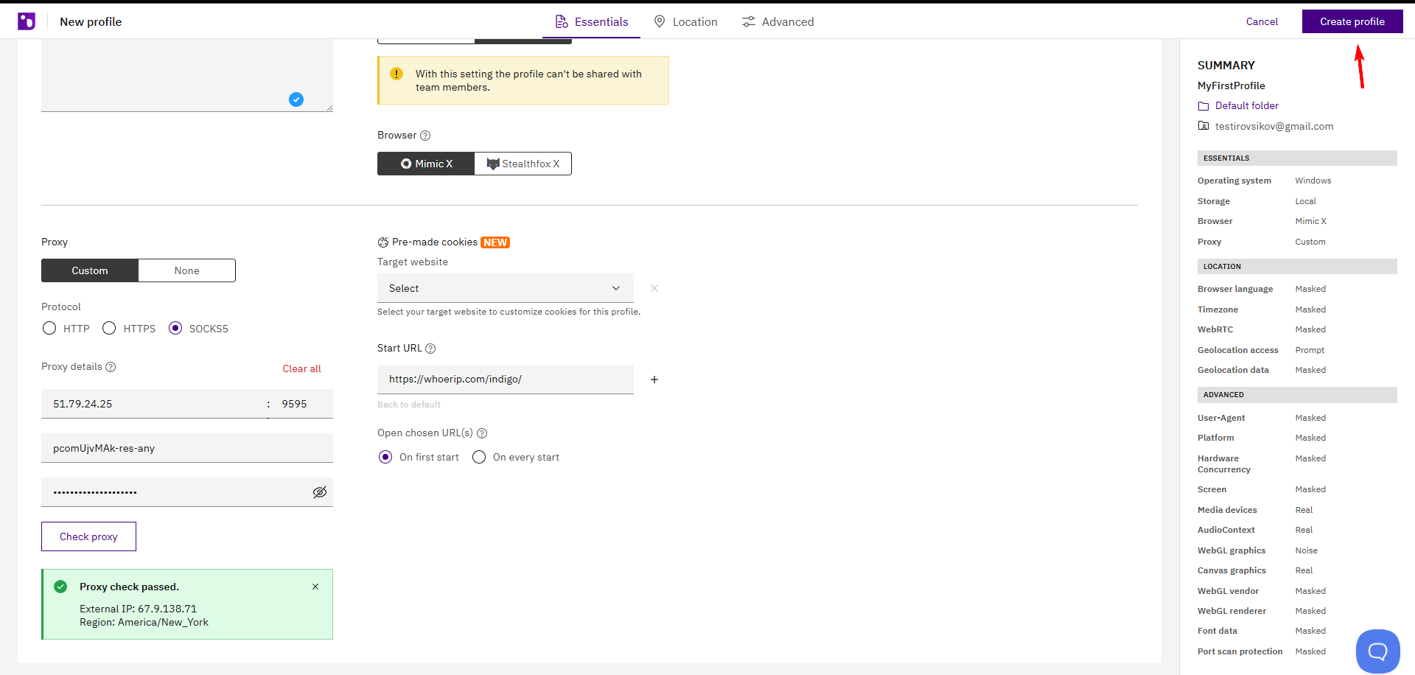Click Open chosen URL(s) help icon
The image size is (1415, 675).
[482, 433]
